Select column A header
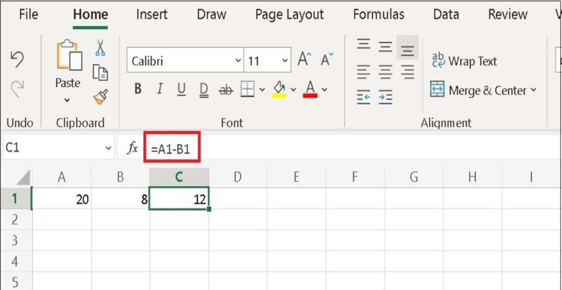The width and height of the screenshot is (562, 290). (x=61, y=177)
